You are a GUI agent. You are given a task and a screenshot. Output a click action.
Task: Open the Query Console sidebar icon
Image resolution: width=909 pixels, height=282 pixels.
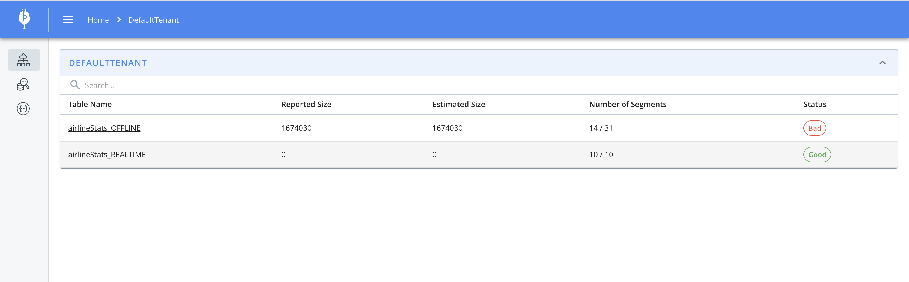[23, 84]
